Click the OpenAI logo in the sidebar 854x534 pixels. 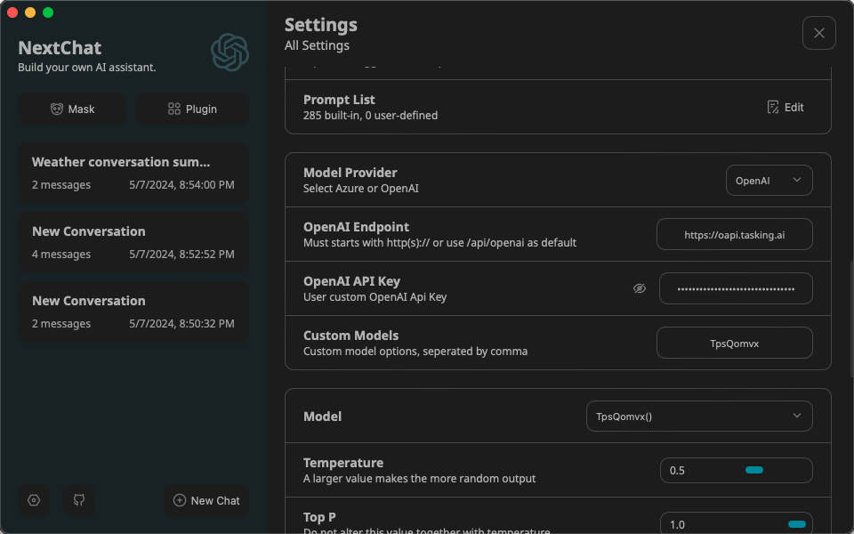coord(229,52)
